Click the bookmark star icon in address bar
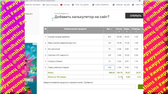Screen dimensions: 168x94 point(140,1)
